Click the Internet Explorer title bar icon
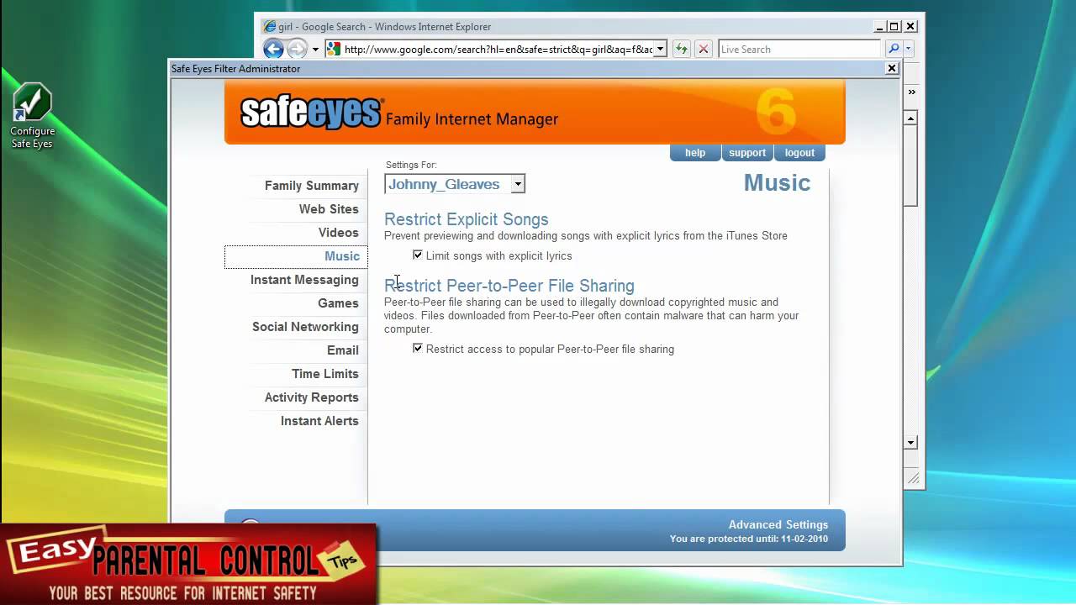Viewport: 1076px width, 605px height. 270,26
